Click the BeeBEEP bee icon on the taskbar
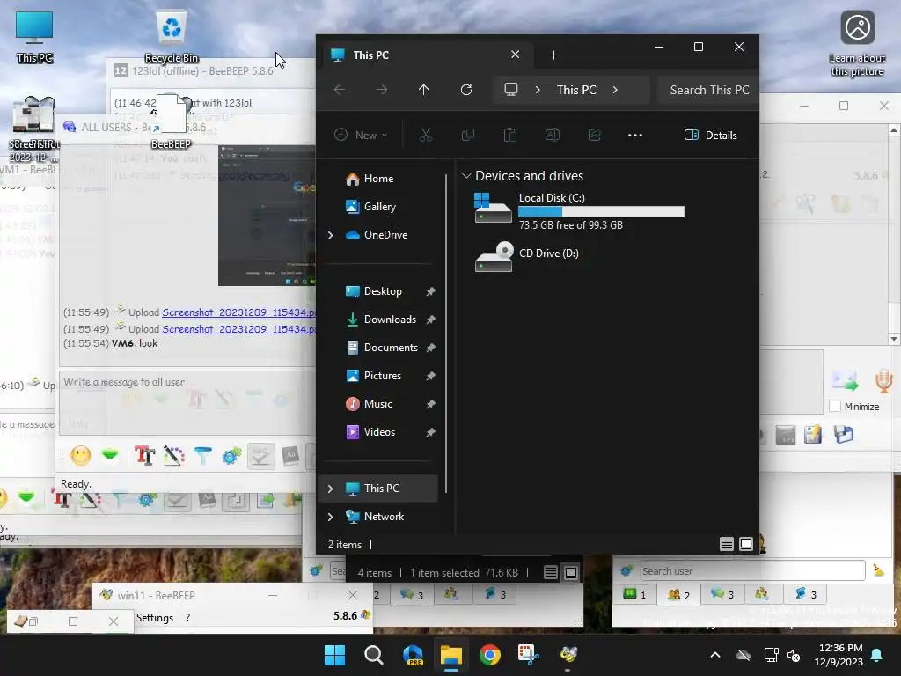901x676 pixels. (x=568, y=655)
